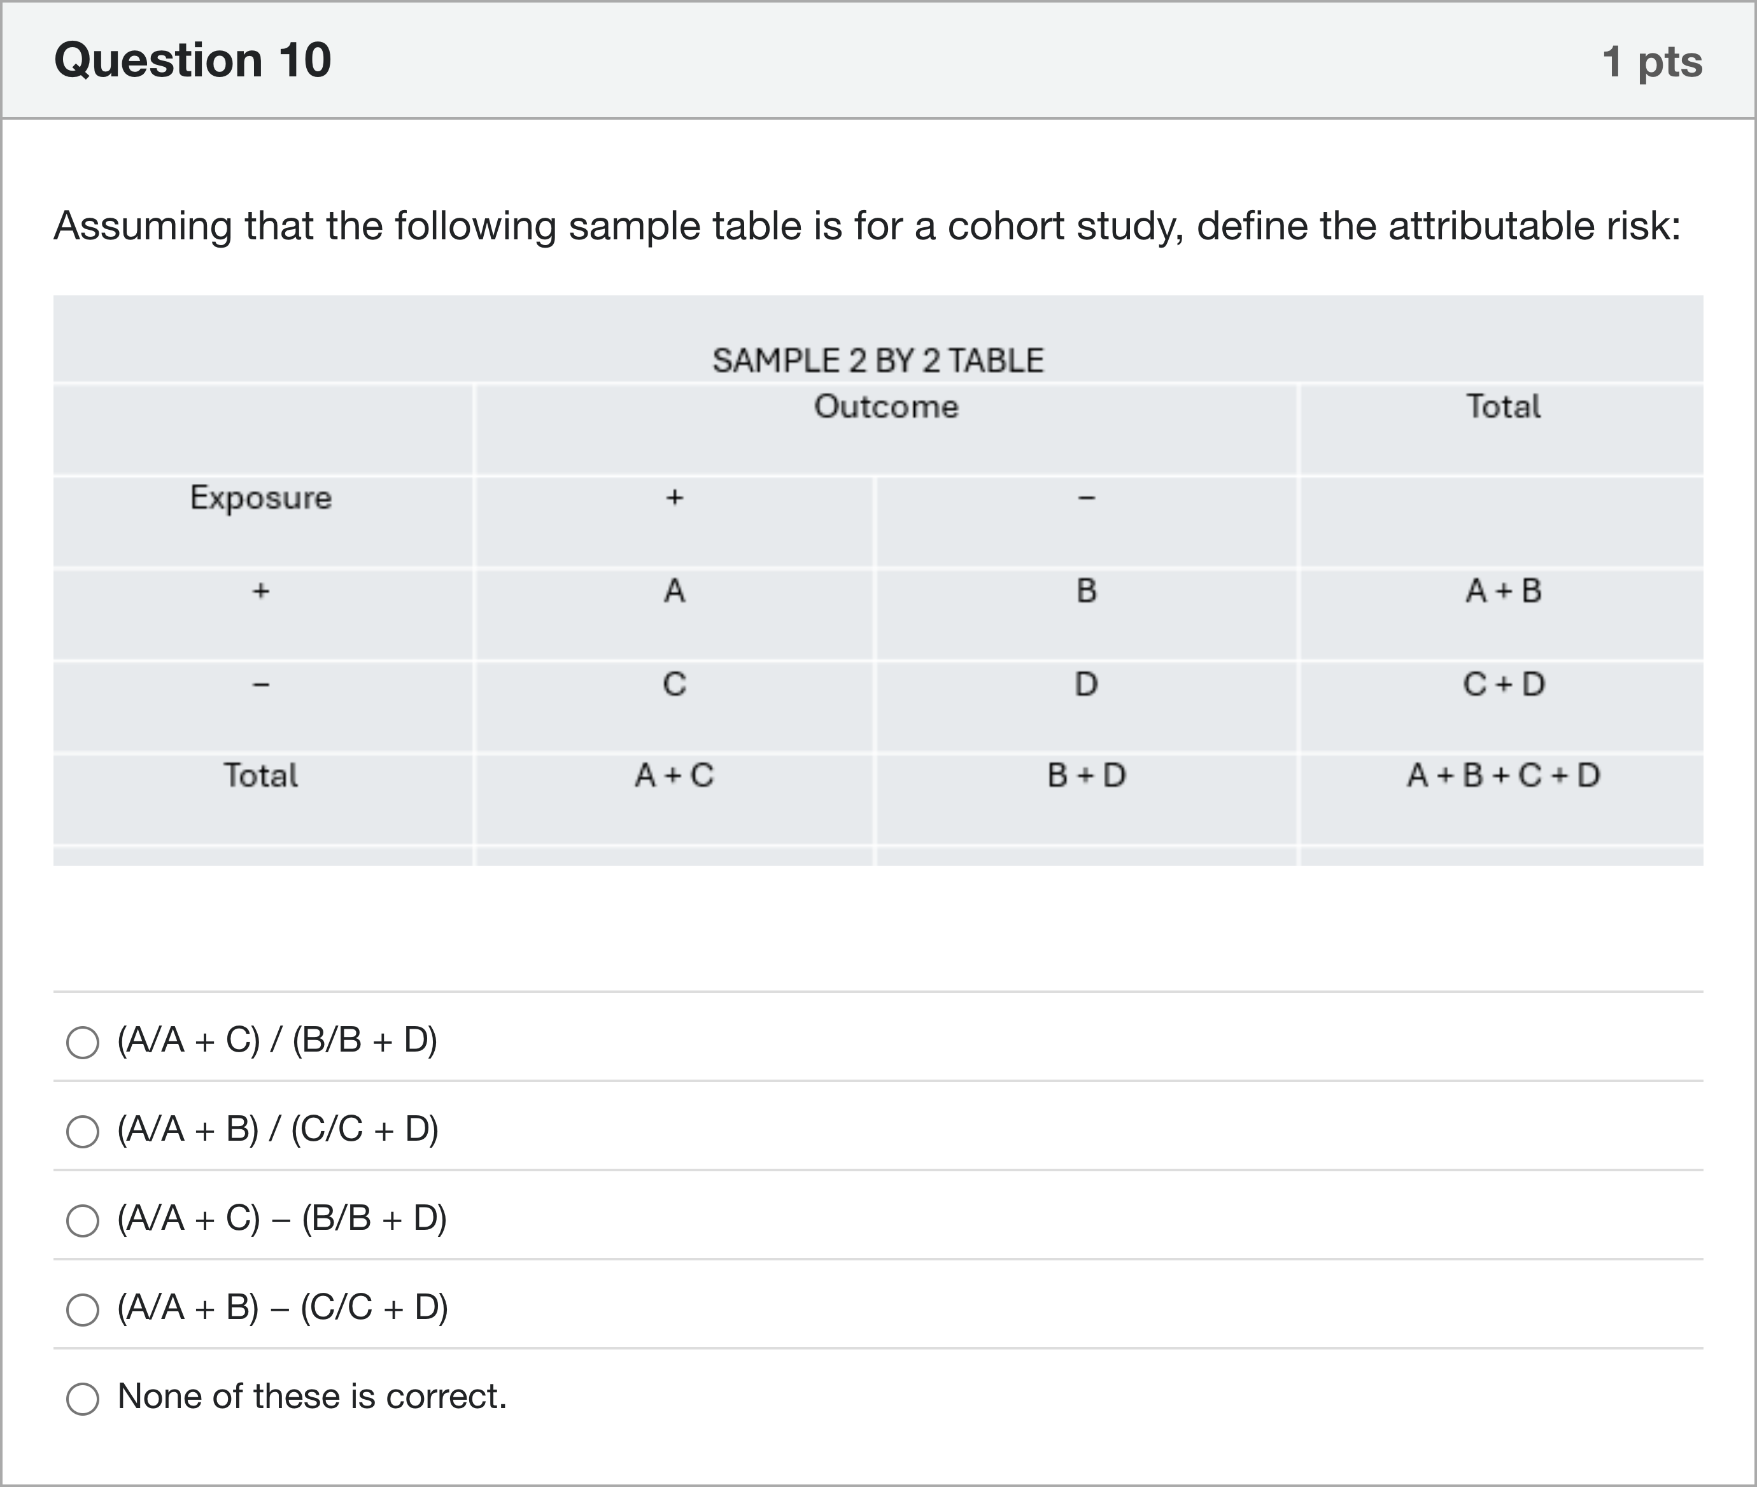Click the "B + D" column total cell

[x=1086, y=775]
